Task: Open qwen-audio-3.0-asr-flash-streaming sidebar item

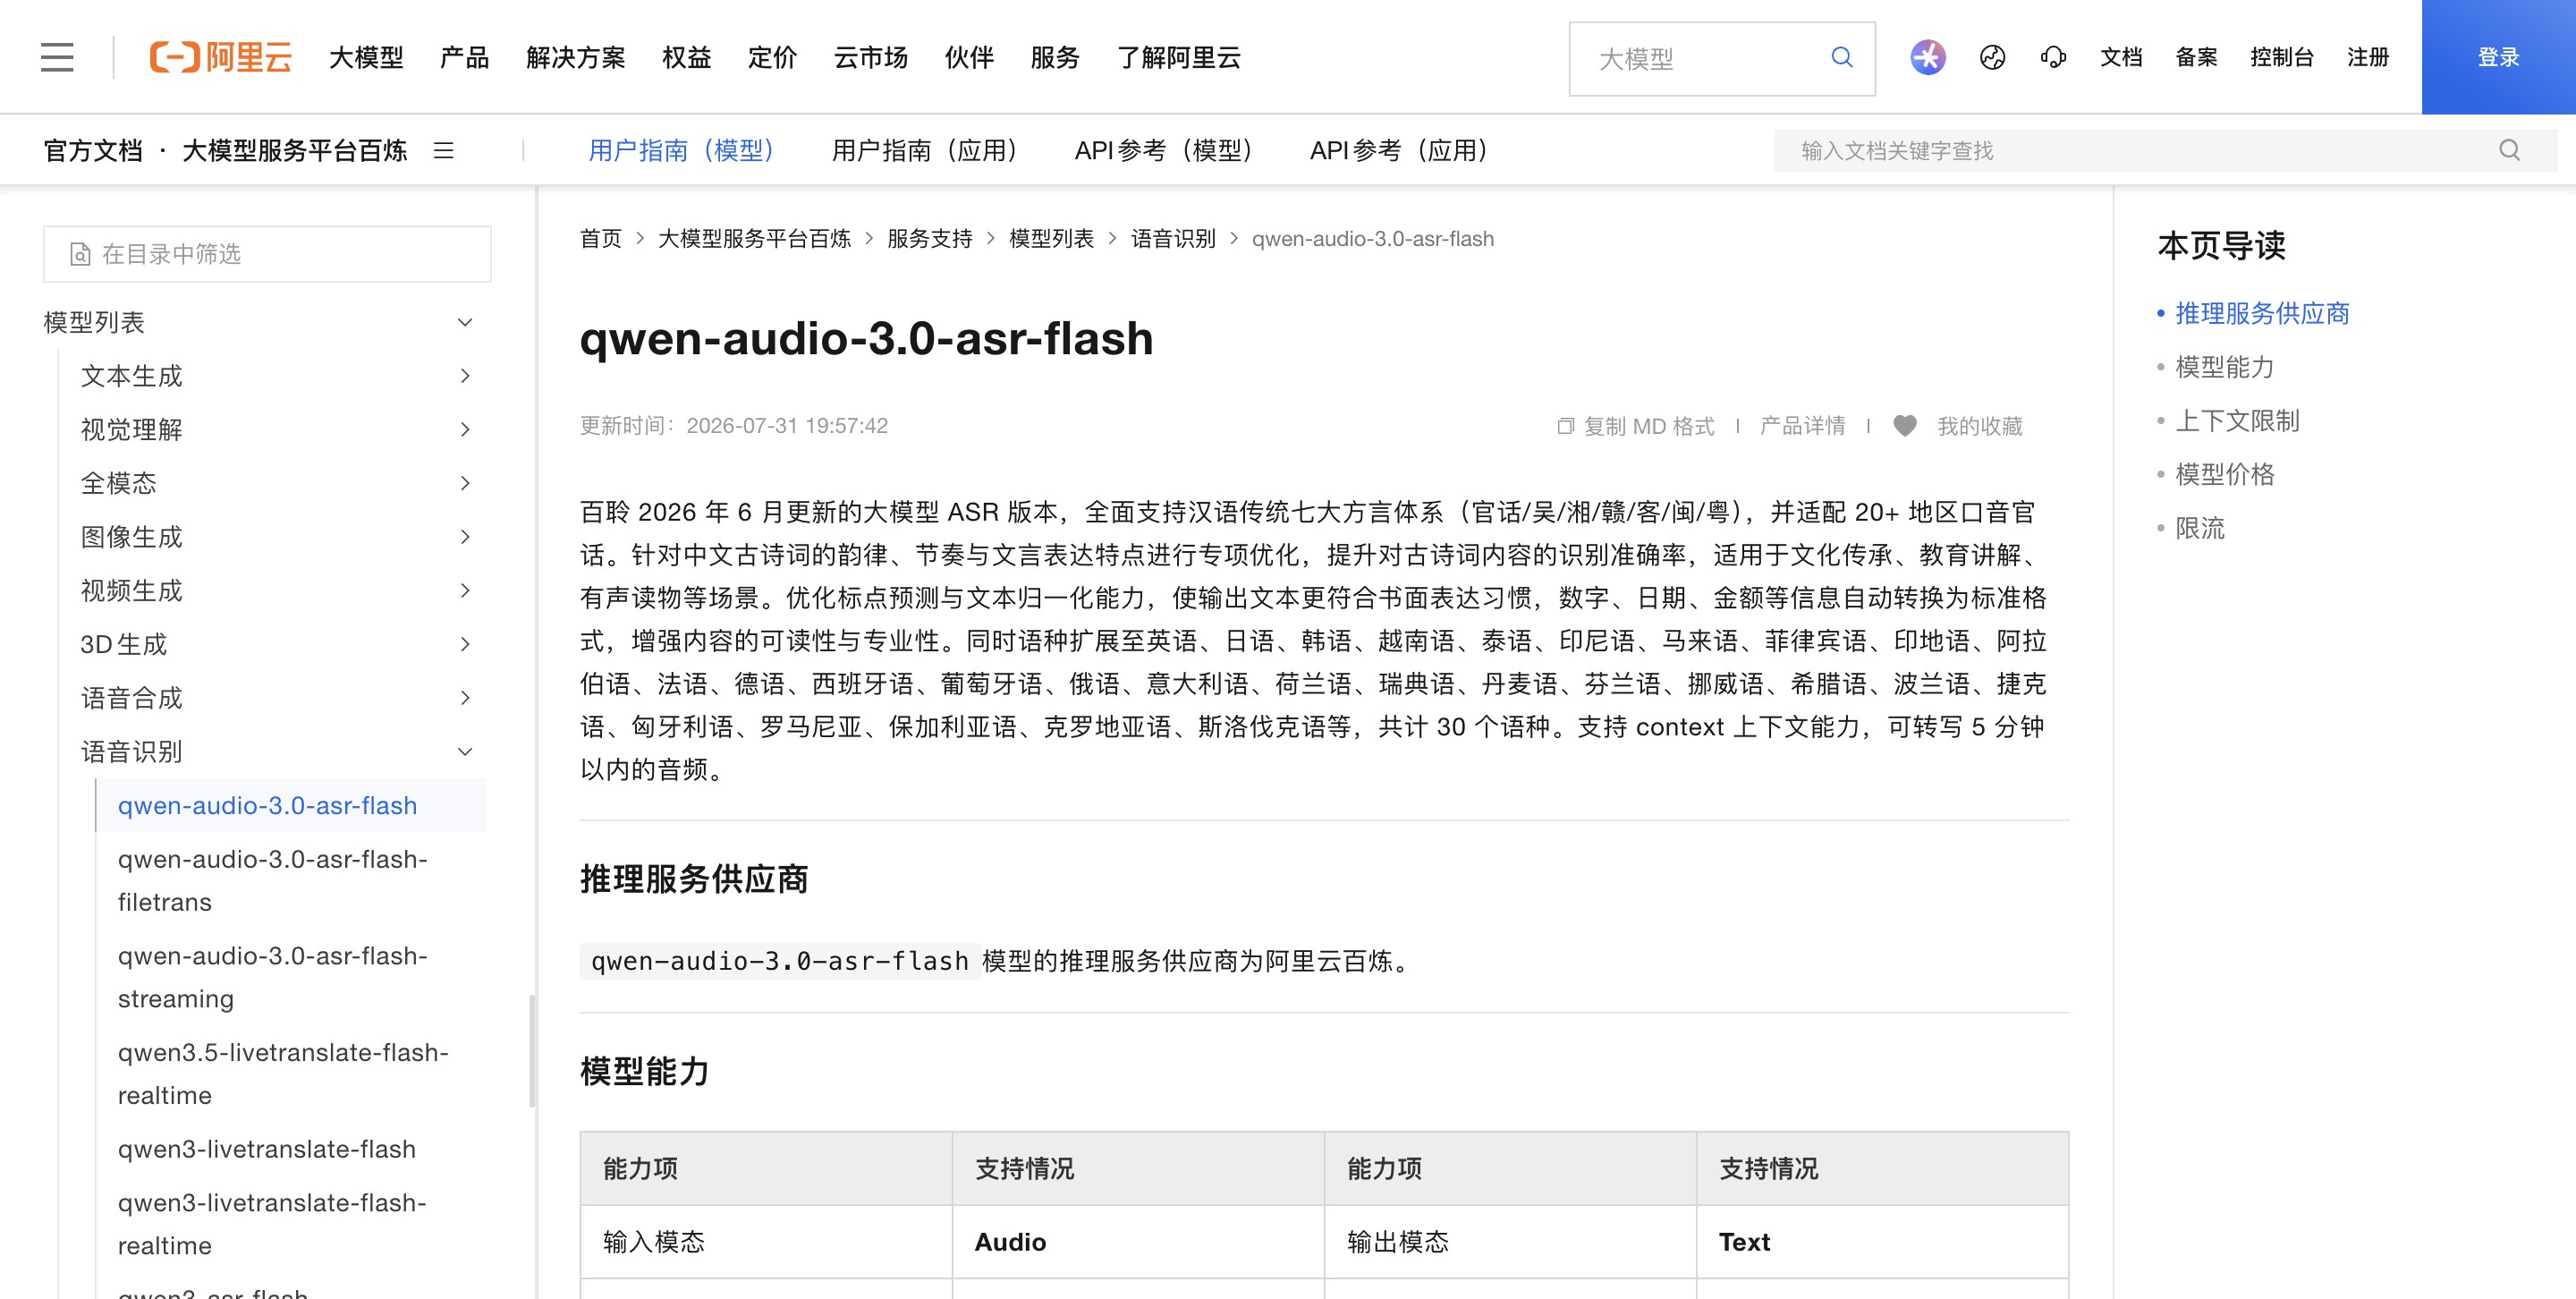Action: [x=272, y=978]
